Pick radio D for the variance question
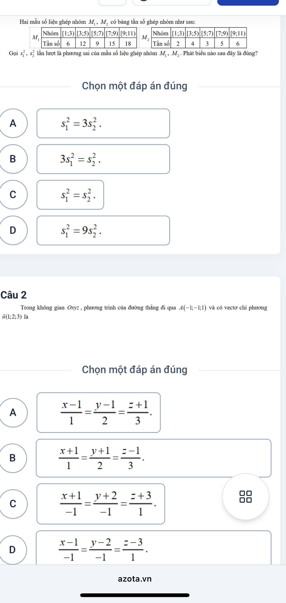The width and height of the screenshot is (286, 603). point(13,230)
